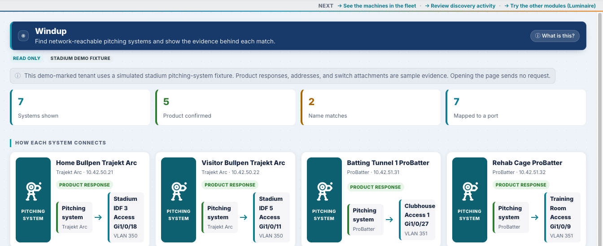The height and width of the screenshot is (246, 603).
Task: Click the address line showing 10.42.51.32
Action: (519, 172)
